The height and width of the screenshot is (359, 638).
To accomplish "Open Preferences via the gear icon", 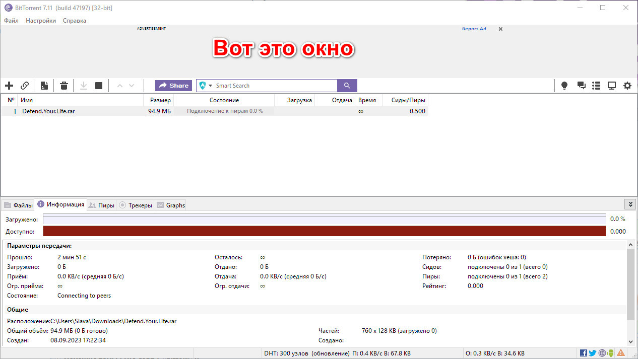I will click(627, 86).
